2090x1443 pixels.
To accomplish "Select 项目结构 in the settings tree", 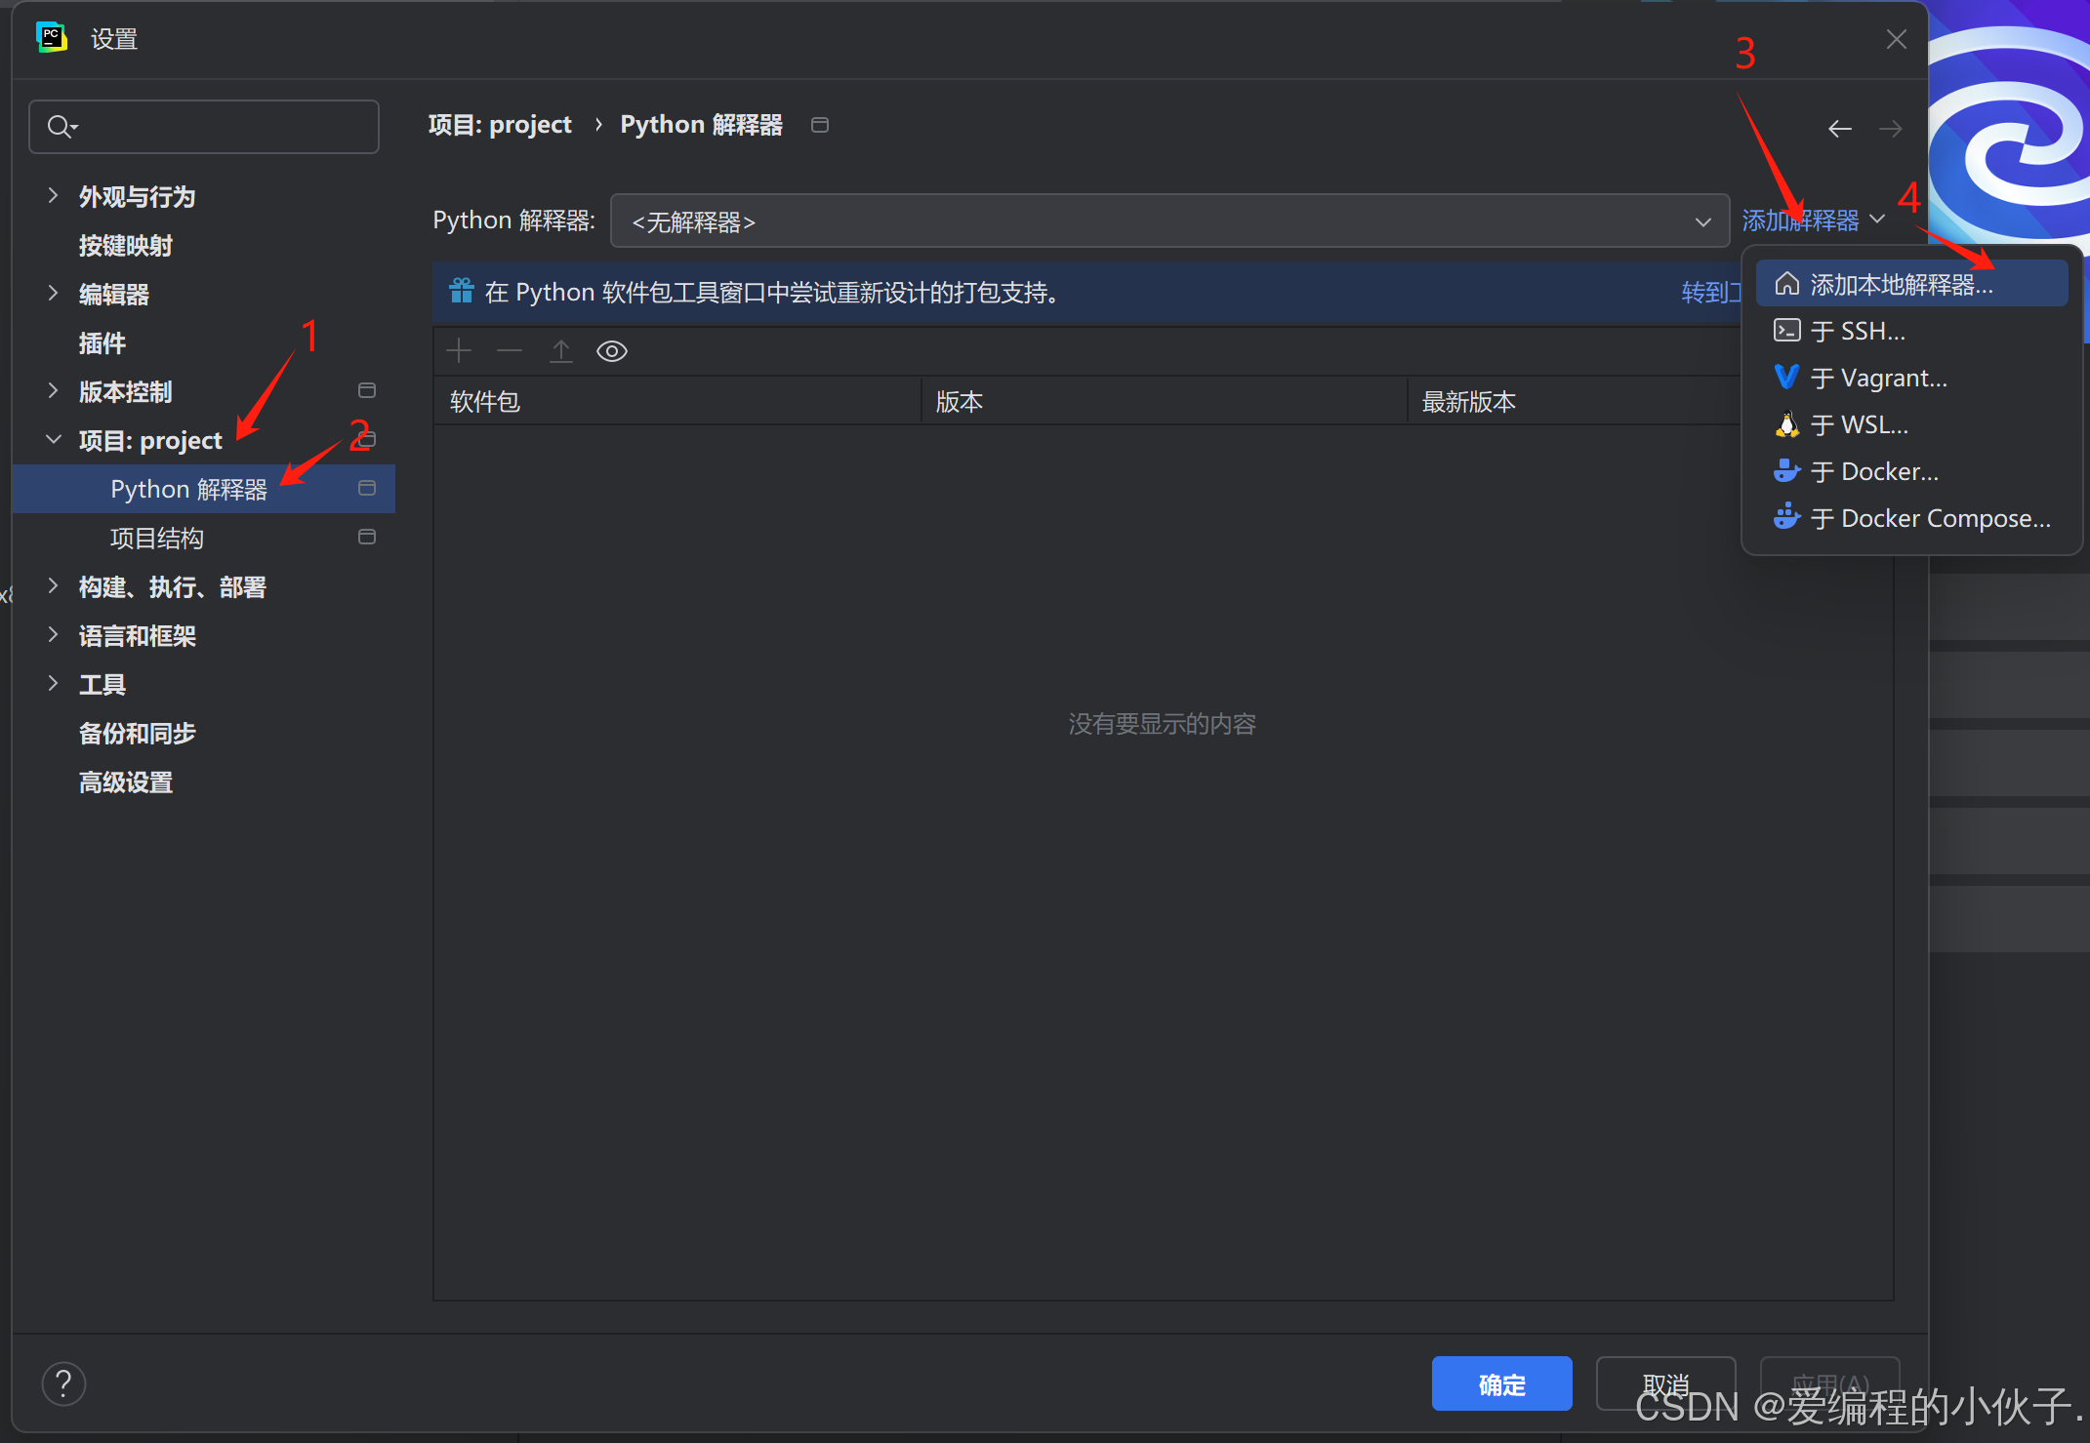I will pos(157,538).
